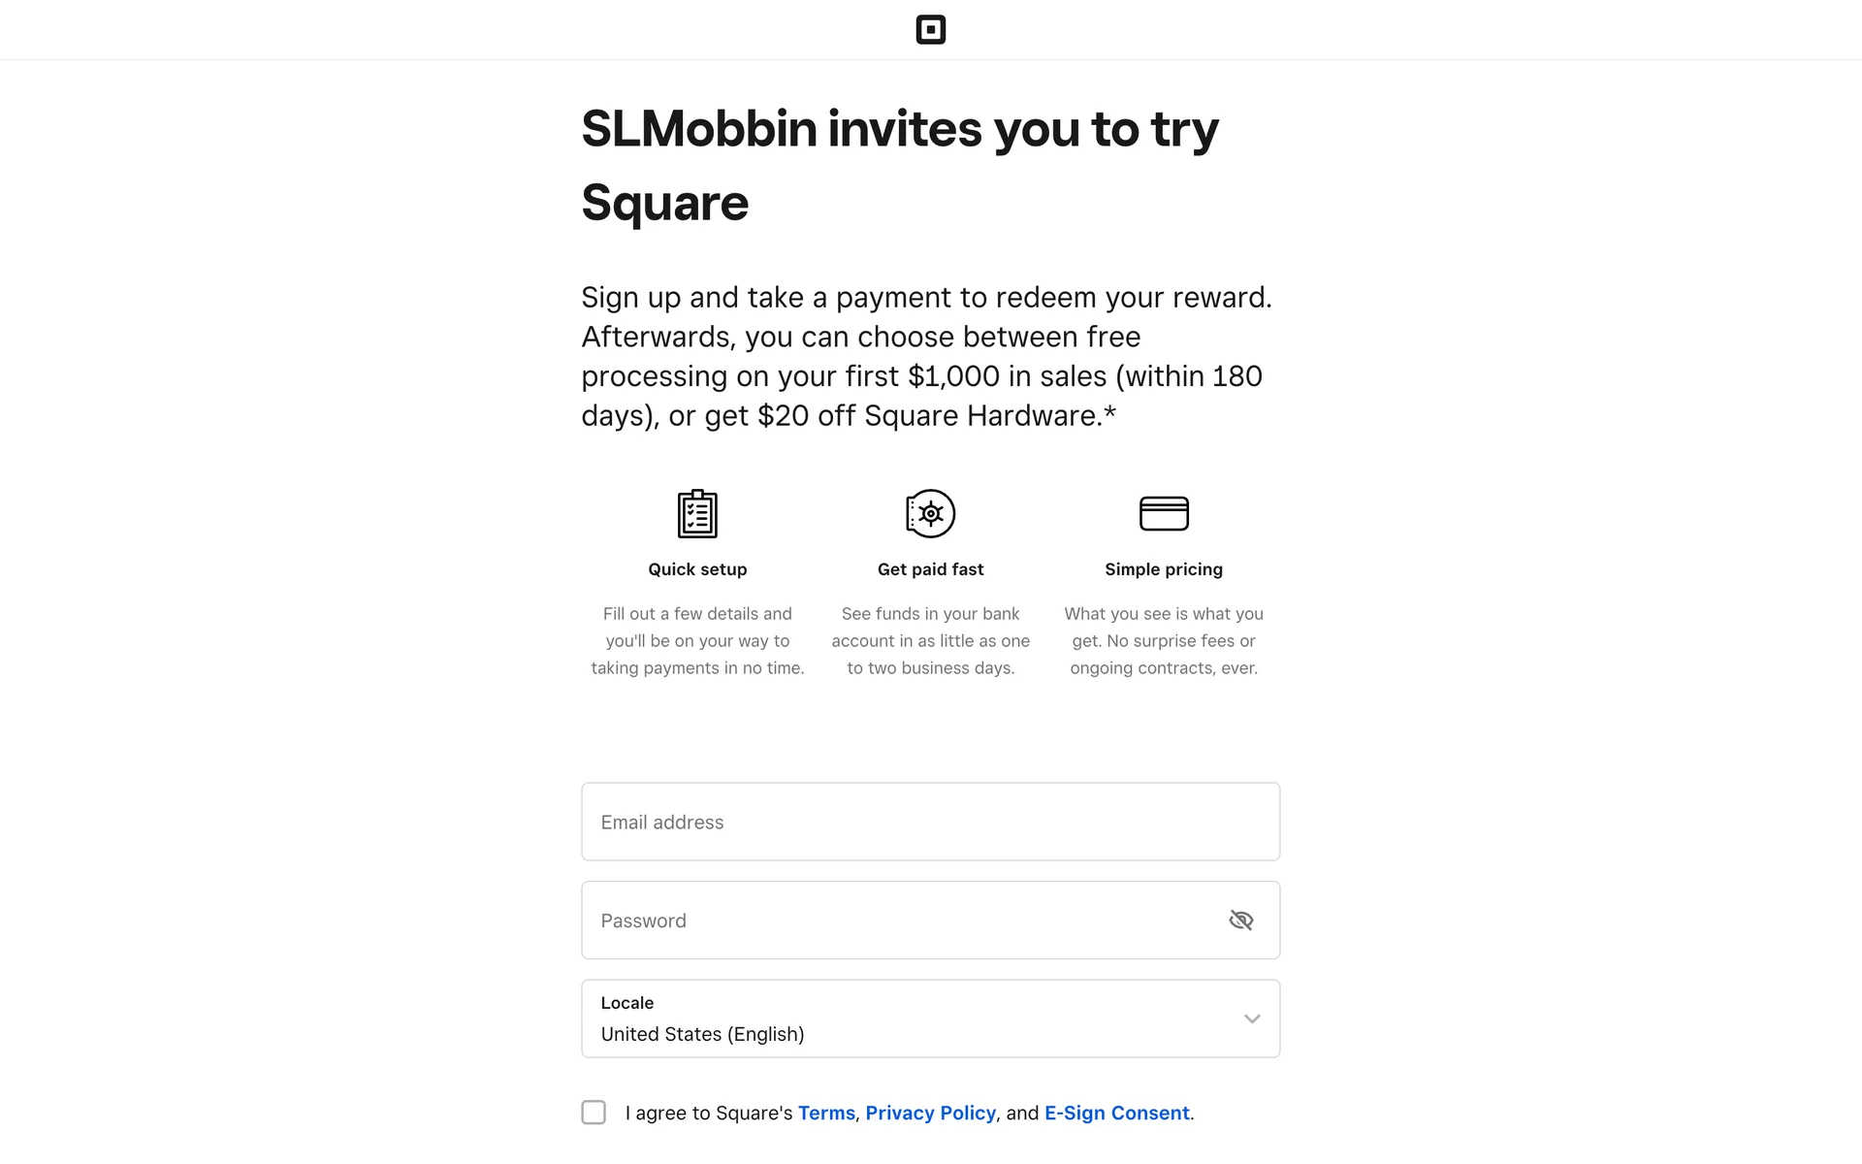This screenshot has height=1164, width=1862.
Task: Focus the Email address field
Action: [x=930, y=822]
